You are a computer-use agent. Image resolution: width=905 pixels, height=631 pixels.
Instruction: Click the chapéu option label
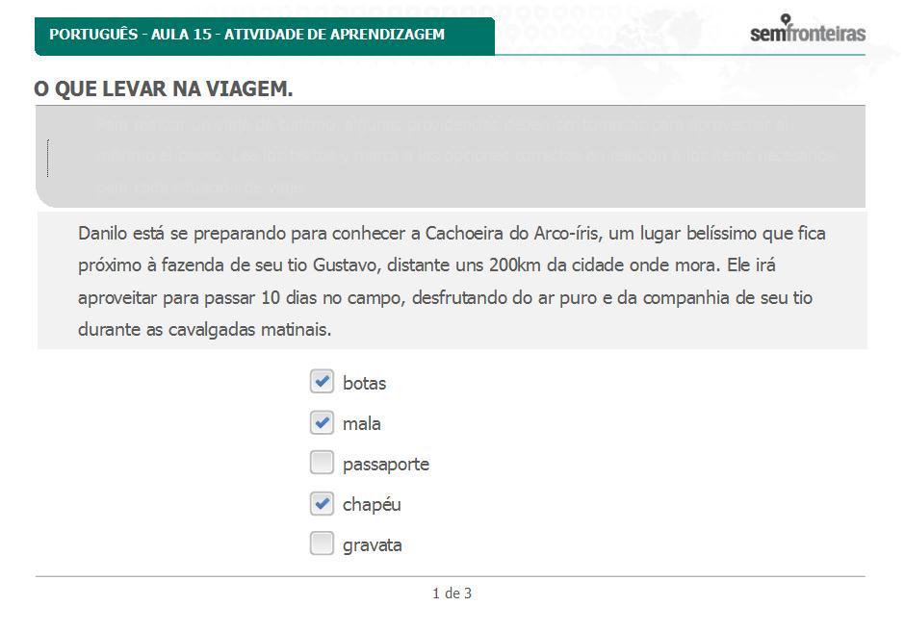click(x=372, y=505)
